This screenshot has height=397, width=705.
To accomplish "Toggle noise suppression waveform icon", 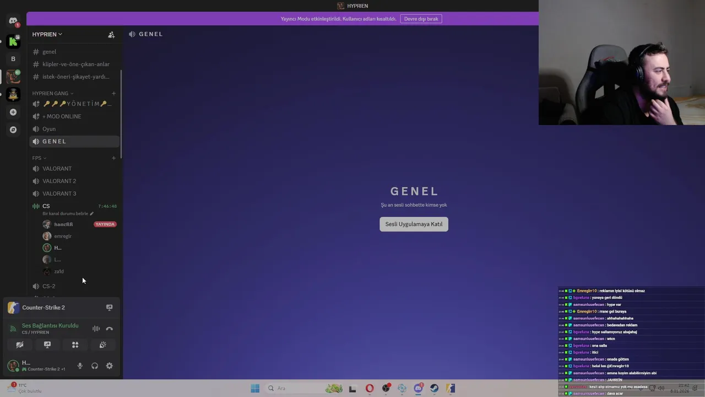I will [x=96, y=329].
